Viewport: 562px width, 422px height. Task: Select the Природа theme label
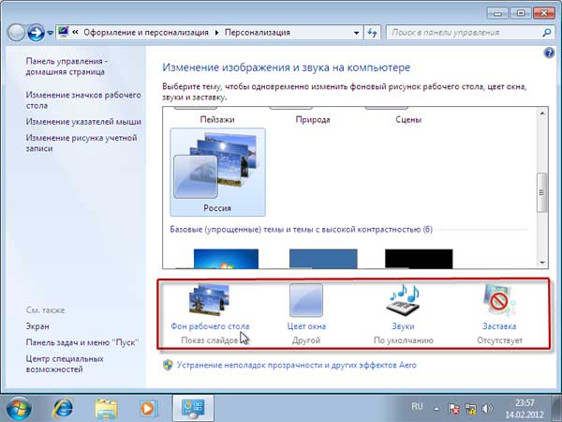[313, 119]
